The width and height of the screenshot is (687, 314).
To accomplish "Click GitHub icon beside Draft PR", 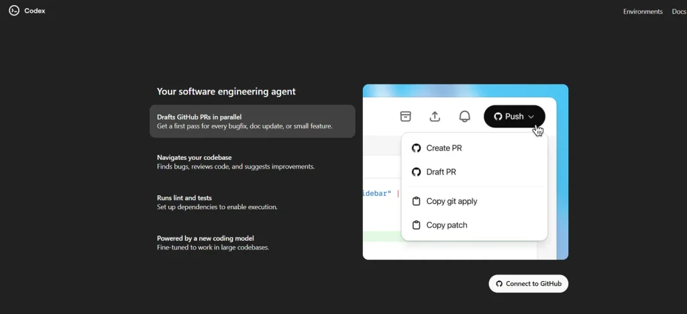I will pos(416,172).
